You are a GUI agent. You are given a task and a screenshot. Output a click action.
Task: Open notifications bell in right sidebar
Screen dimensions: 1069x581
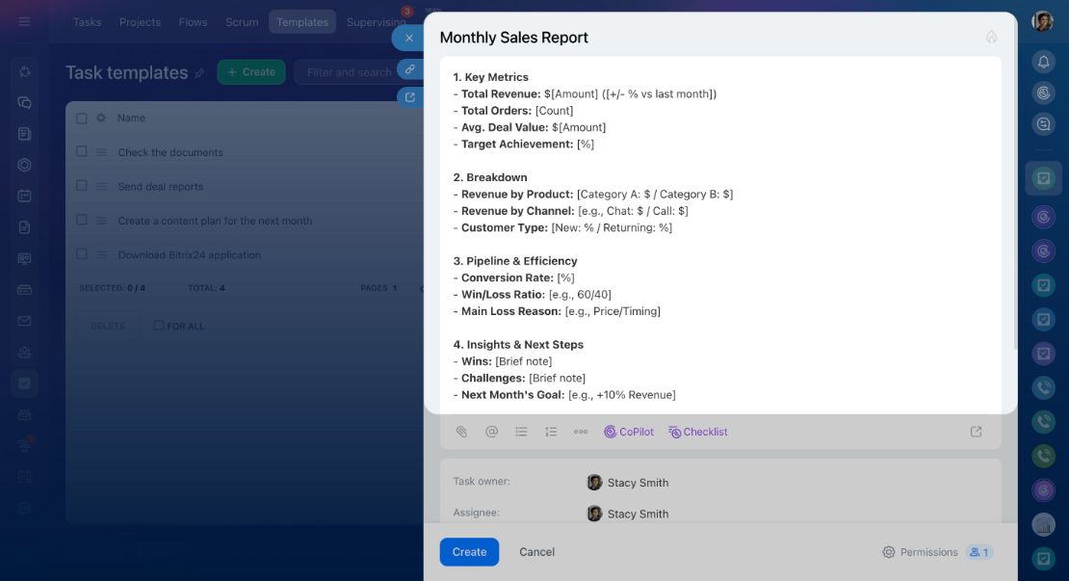coord(1043,62)
